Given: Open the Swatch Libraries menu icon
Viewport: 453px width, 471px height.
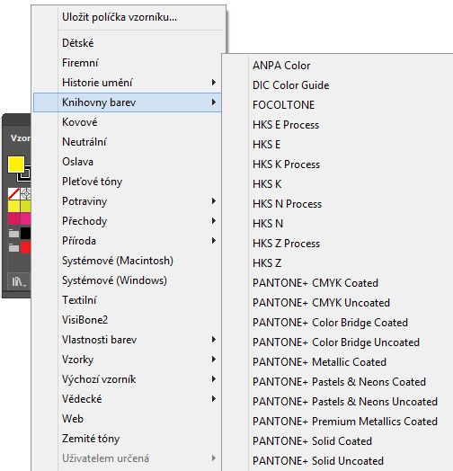Looking at the screenshot, I should tap(19, 281).
